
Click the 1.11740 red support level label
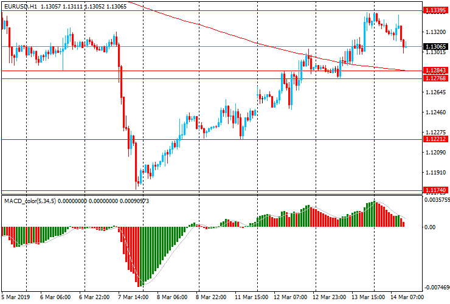pyautogui.click(x=435, y=190)
